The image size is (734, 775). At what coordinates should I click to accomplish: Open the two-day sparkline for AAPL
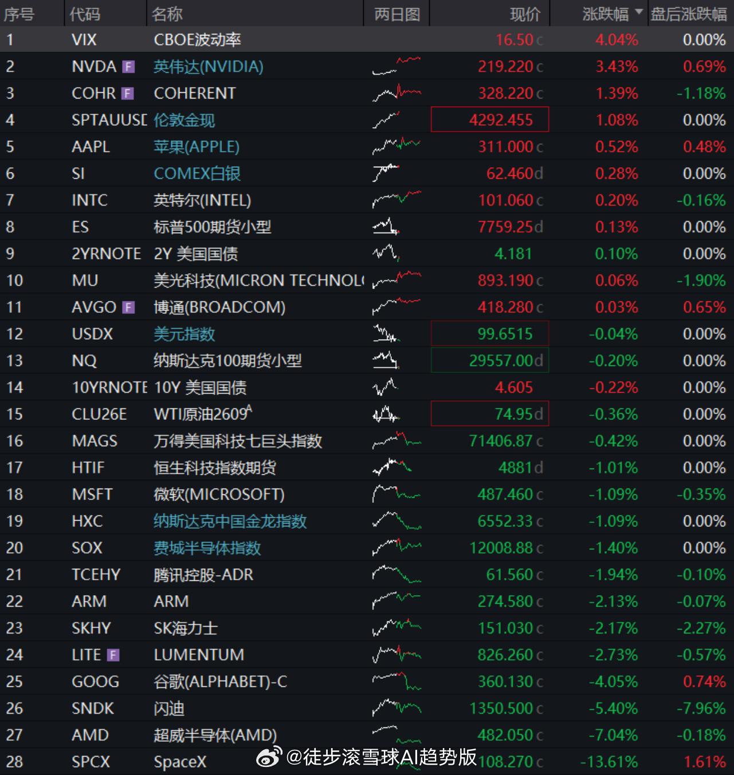coord(397,146)
